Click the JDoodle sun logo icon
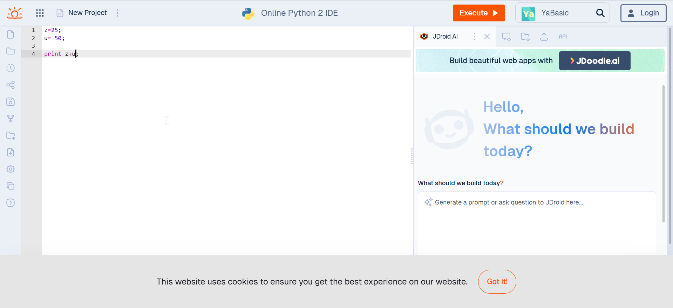 click(x=15, y=13)
